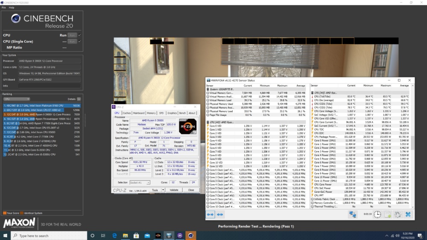
Task: Launch Microsoft Edge from the taskbar
Action: coord(114,236)
